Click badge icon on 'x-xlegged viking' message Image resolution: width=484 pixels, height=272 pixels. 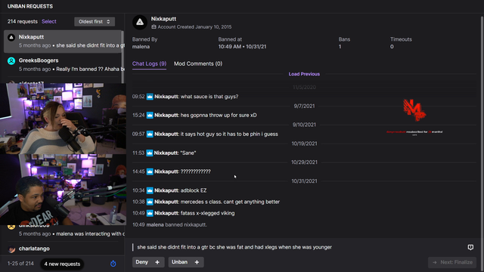[150, 213]
